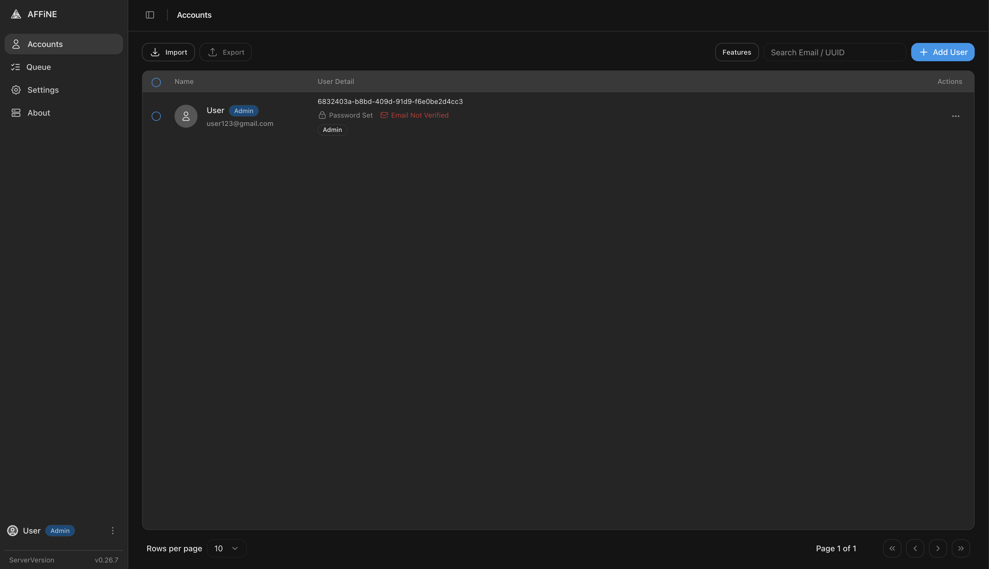Screen dimensions: 989x569
Task: Go to first page with double-left chevron
Action: pyautogui.click(x=892, y=548)
